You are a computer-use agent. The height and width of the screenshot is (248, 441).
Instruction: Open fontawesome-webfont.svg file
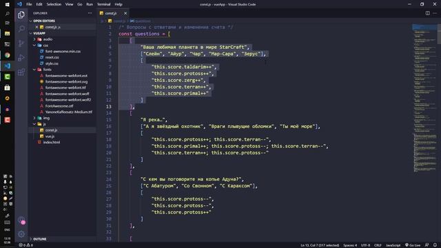tap(66, 82)
